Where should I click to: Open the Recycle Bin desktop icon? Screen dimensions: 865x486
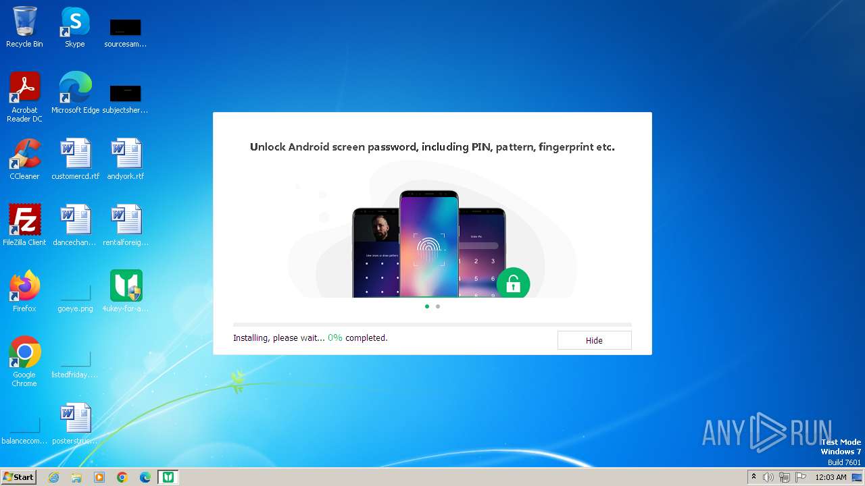[x=24, y=27]
